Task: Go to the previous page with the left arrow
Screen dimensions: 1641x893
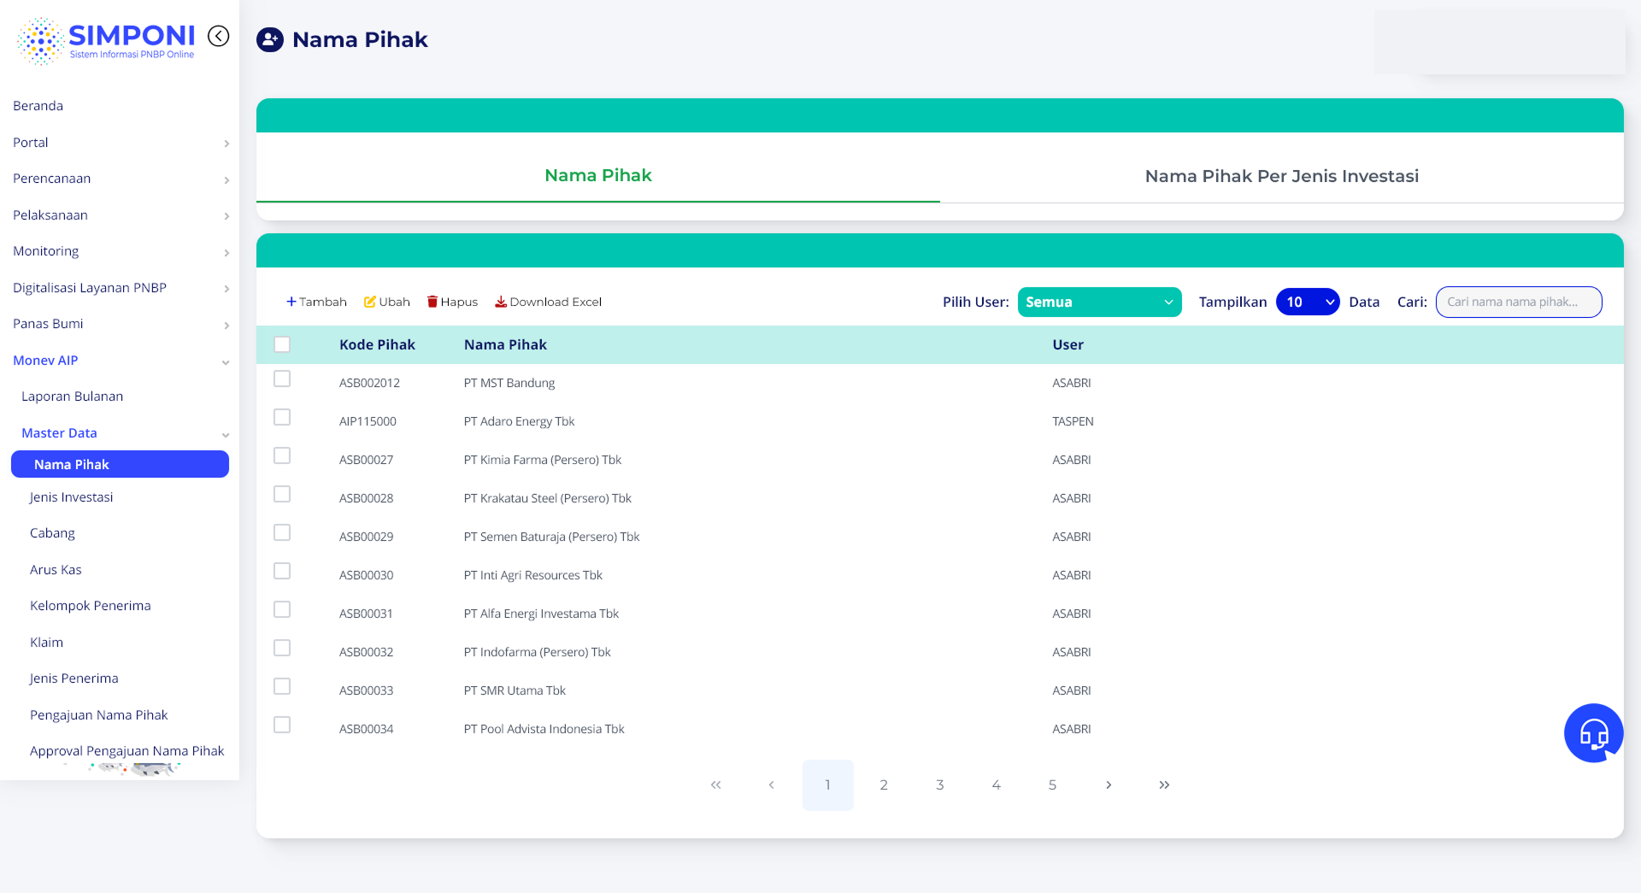Action: tap(772, 784)
